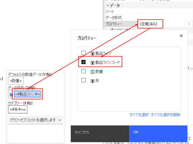Screen dimensions: 193x144
Task: Uncheck the 製品ラインコード checkbox
Action: click(x=83, y=62)
